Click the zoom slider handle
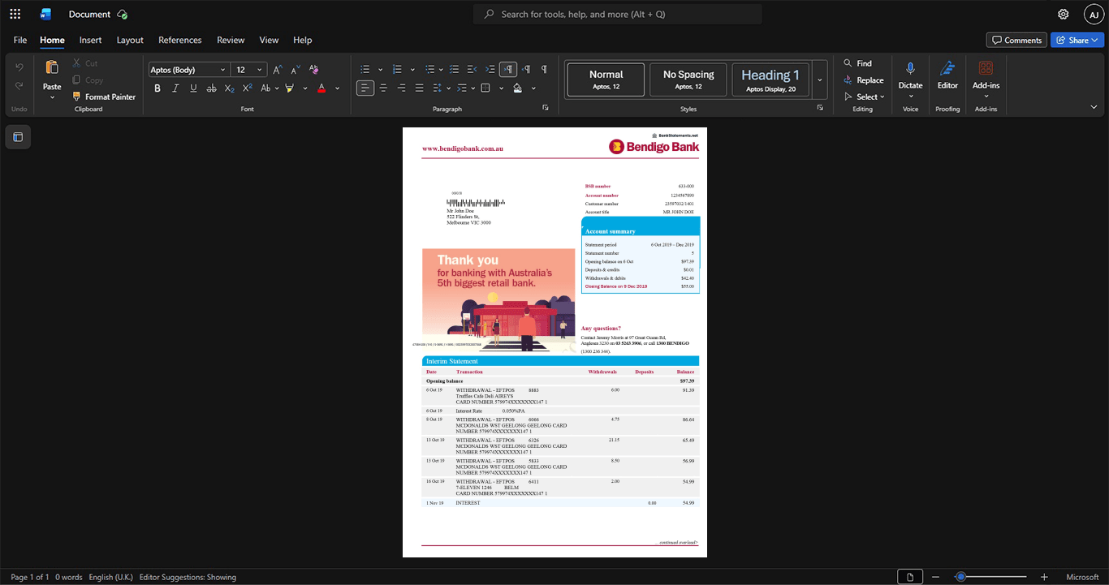This screenshot has height=585, width=1109. point(960,577)
